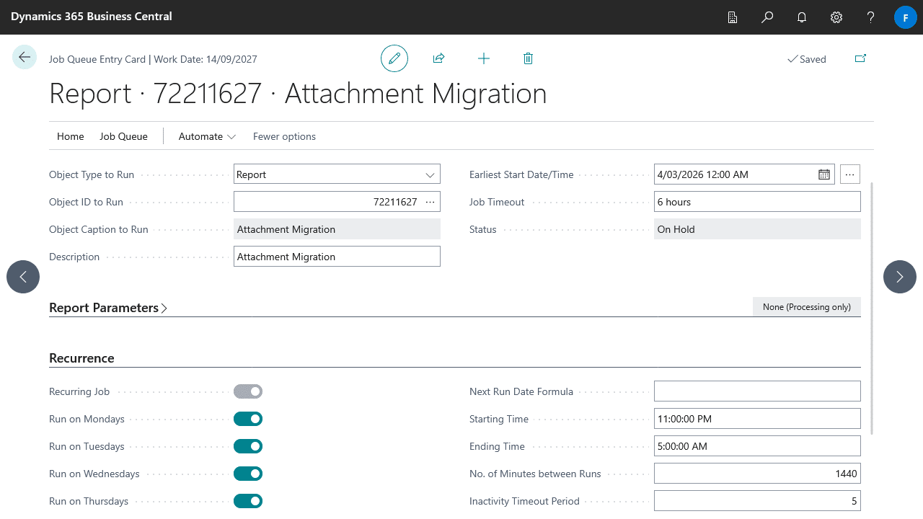Open page in new window icon
The height and width of the screenshot is (519, 923).
(x=860, y=58)
